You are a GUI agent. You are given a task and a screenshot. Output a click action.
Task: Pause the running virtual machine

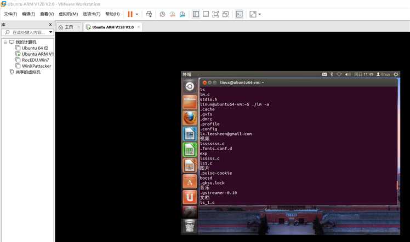pos(130,14)
